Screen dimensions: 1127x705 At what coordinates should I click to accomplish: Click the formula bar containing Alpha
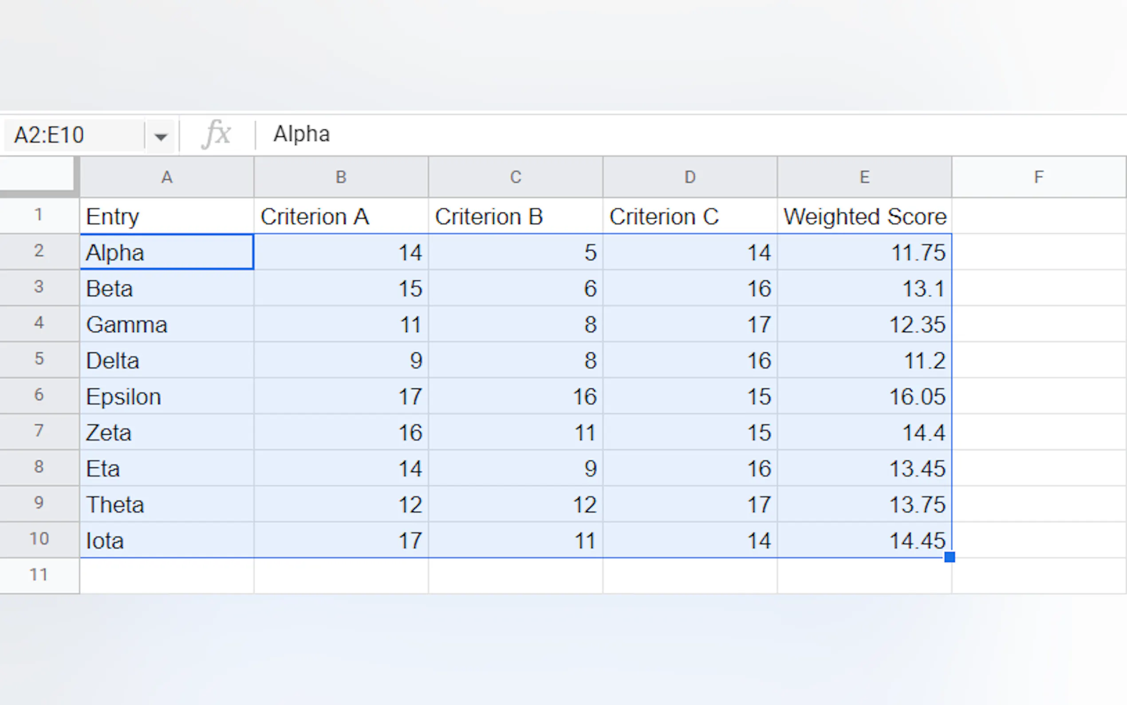click(652, 134)
